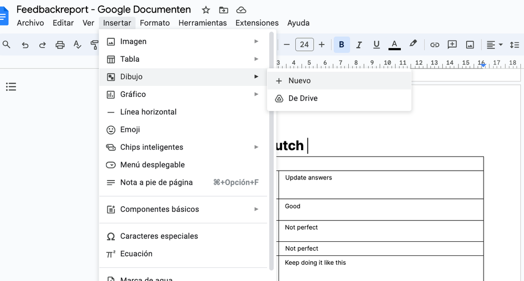Undo the last action
The height and width of the screenshot is (281, 524).
pyautogui.click(x=25, y=44)
